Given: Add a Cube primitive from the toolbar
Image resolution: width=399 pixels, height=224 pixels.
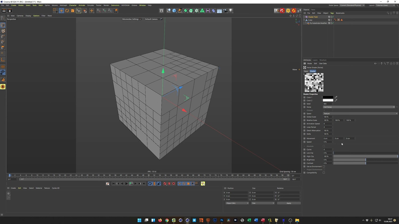Looking at the screenshot, I should point(174,11).
